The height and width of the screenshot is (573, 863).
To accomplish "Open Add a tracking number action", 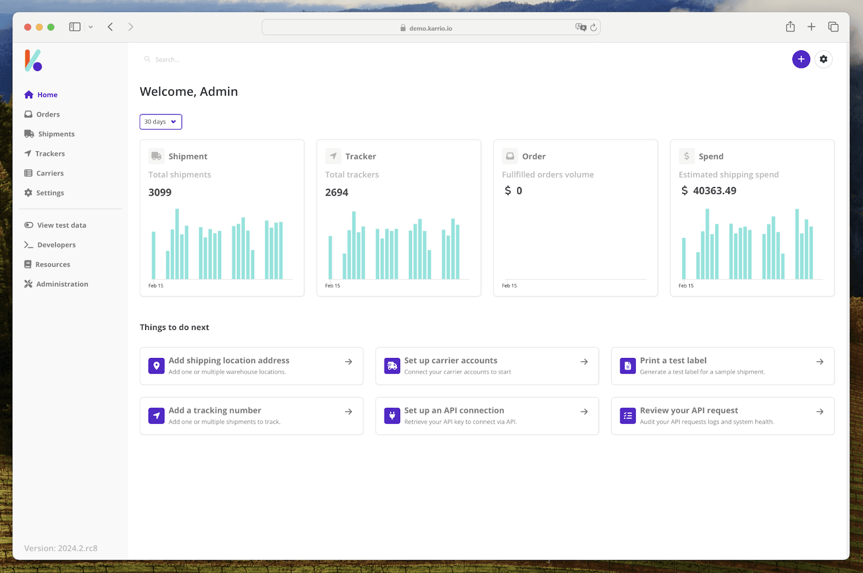I will pyautogui.click(x=251, y=416).
